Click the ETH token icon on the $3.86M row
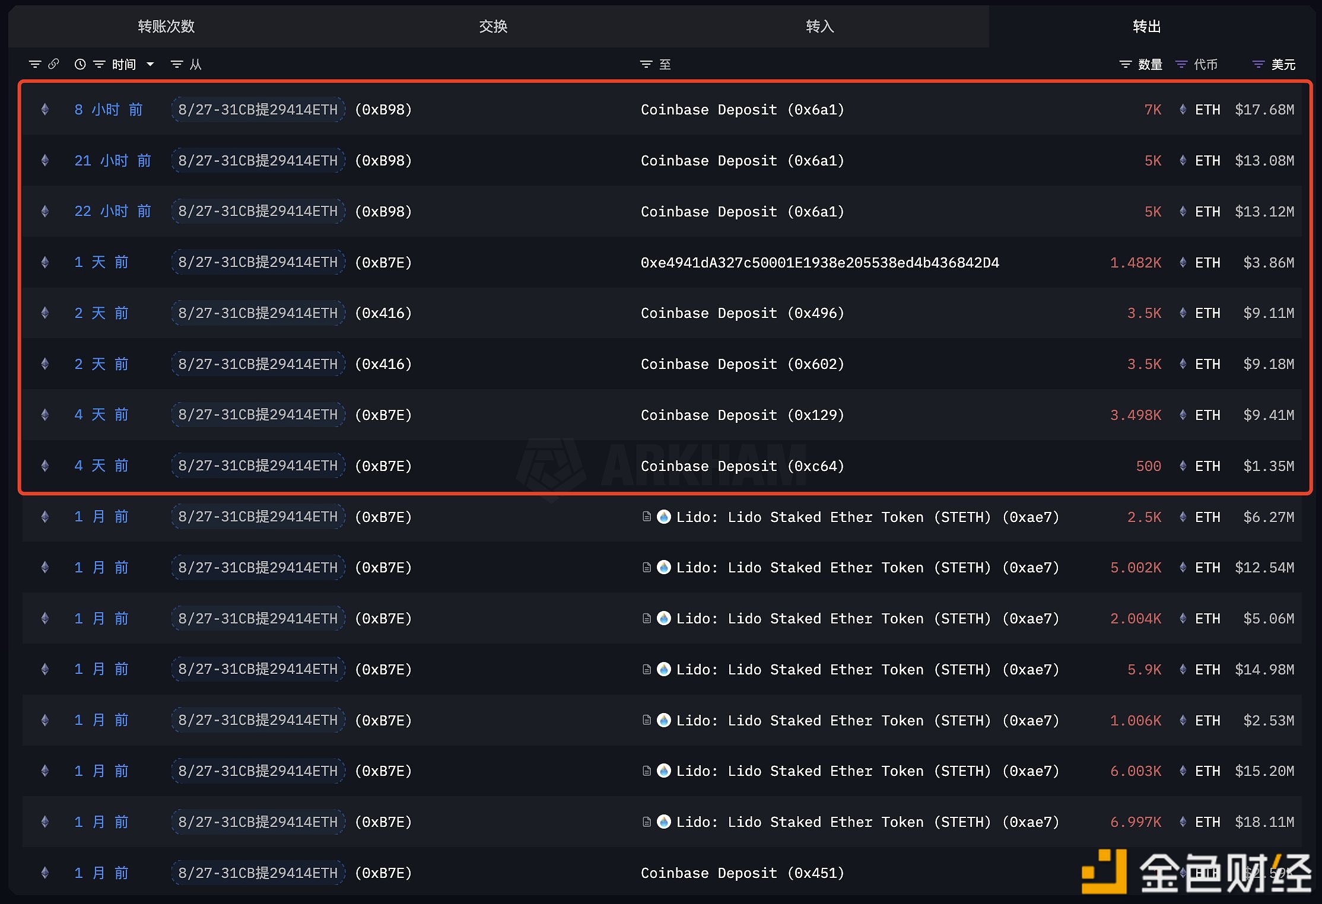 coord(1183,263)
